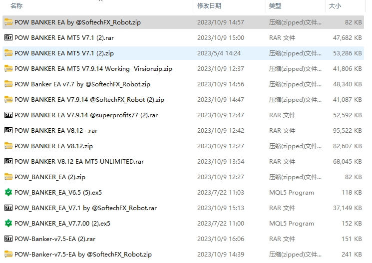Click the size value 152 KB

pyautogui.click(x=352, y=224)
